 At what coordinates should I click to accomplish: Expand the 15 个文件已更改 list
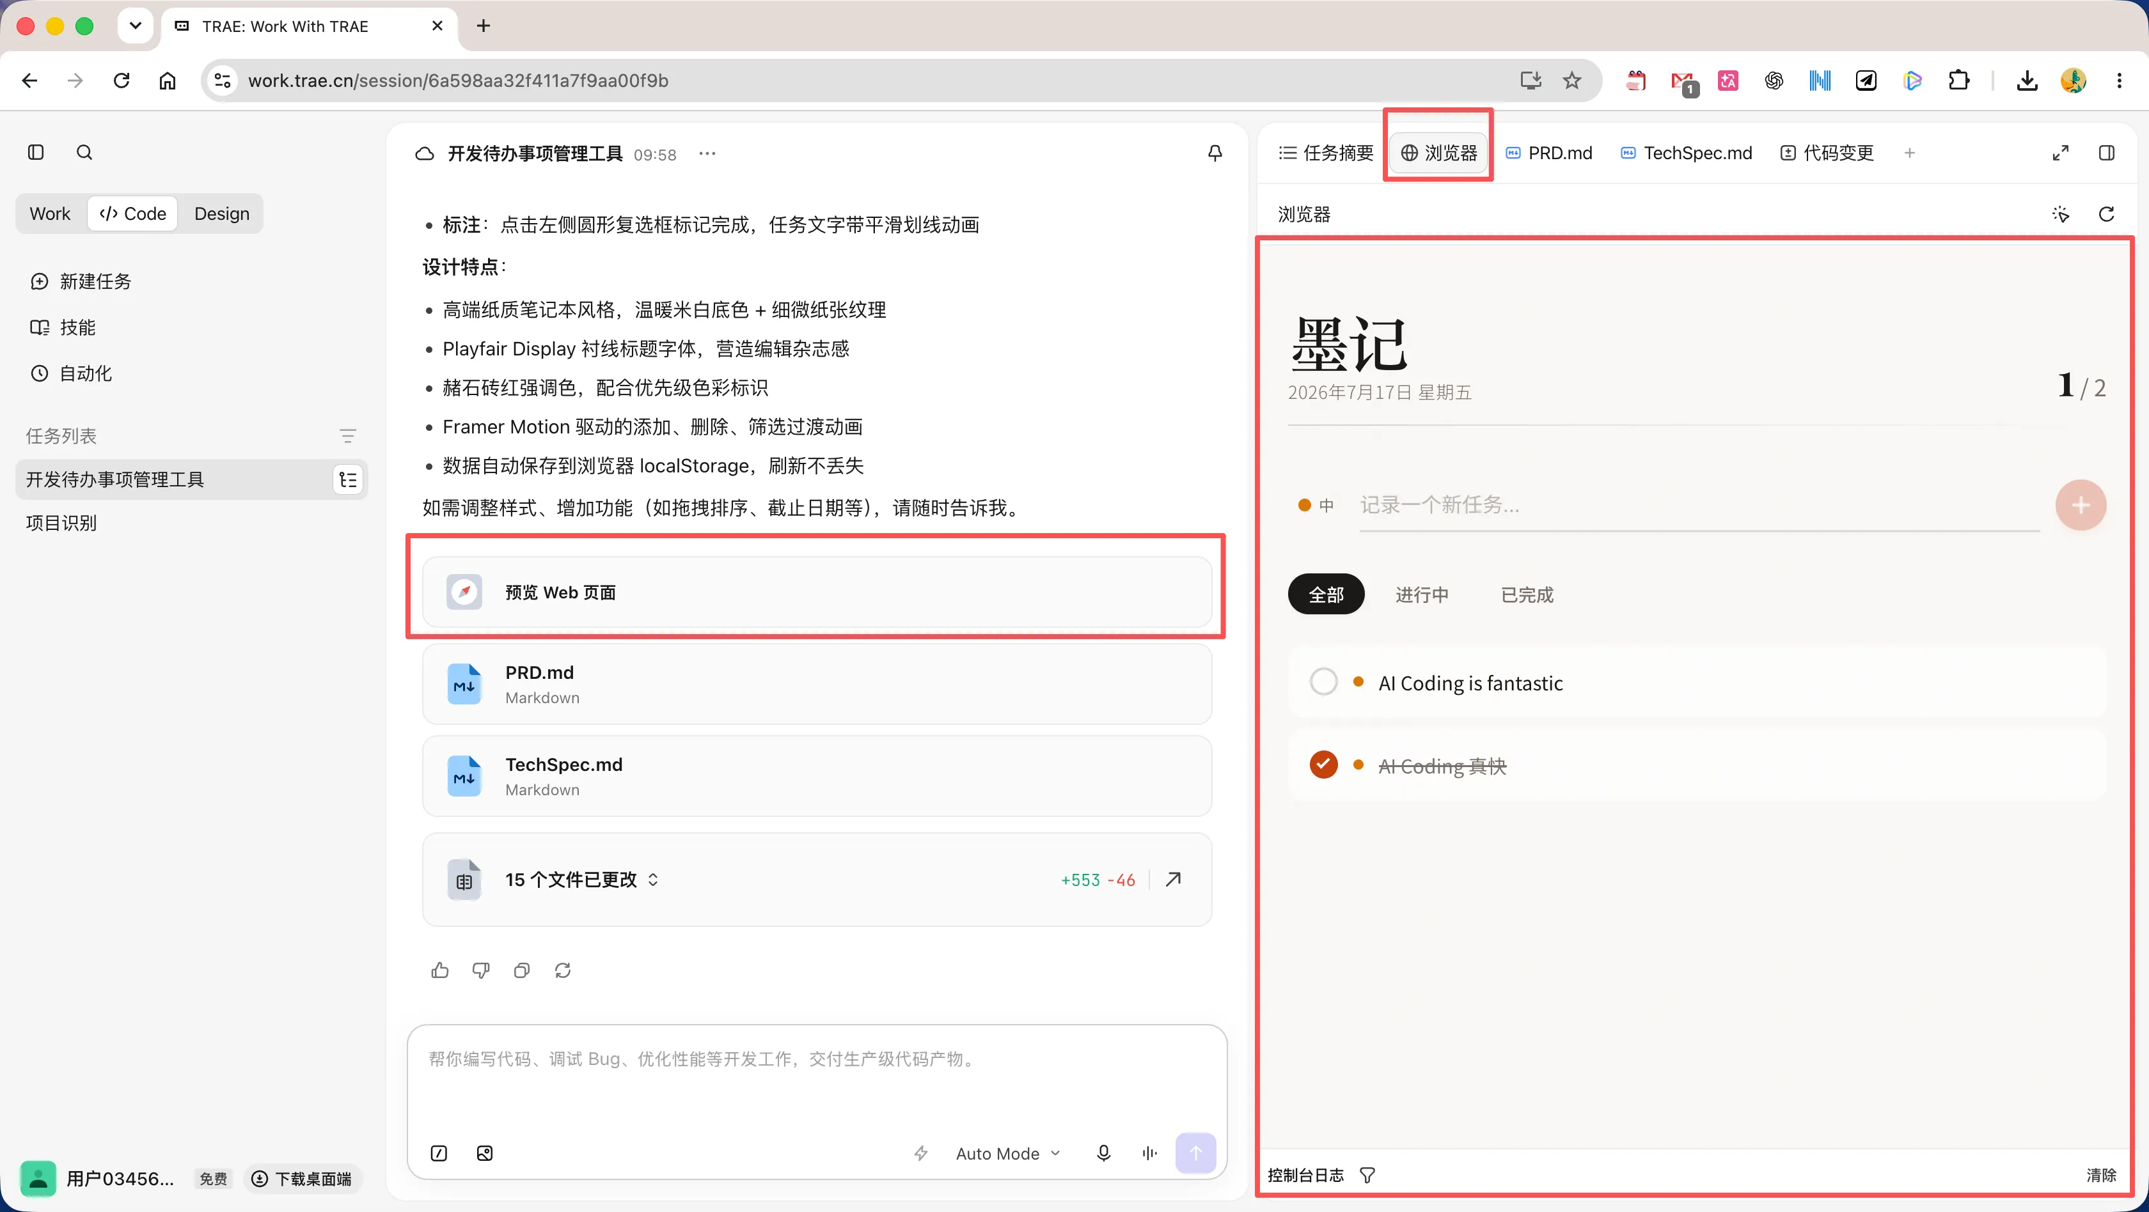(581, 880)
